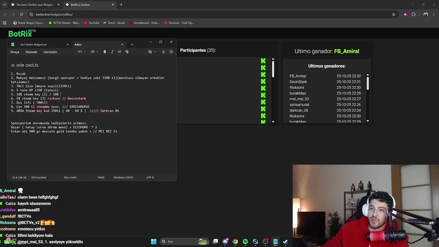Open Notepad settings gear
439x247 pixels.
[x=171, y=52]
